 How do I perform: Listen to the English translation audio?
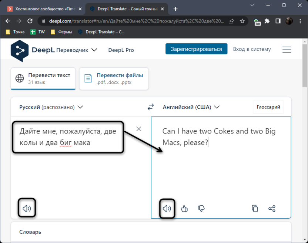[167, 209]
